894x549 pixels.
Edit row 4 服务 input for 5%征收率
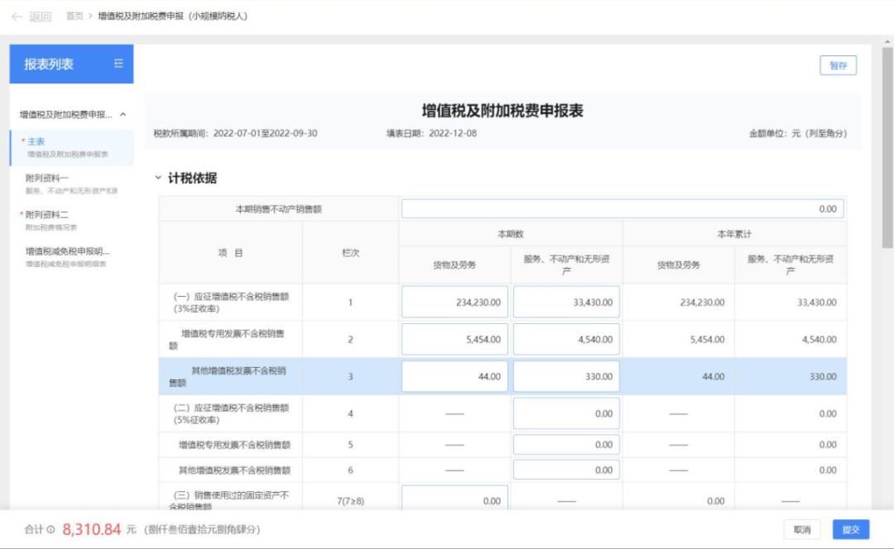point(566,413)
